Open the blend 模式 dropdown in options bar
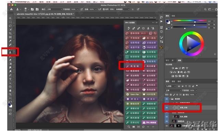219x132 pixels. (x=54, y=9)
